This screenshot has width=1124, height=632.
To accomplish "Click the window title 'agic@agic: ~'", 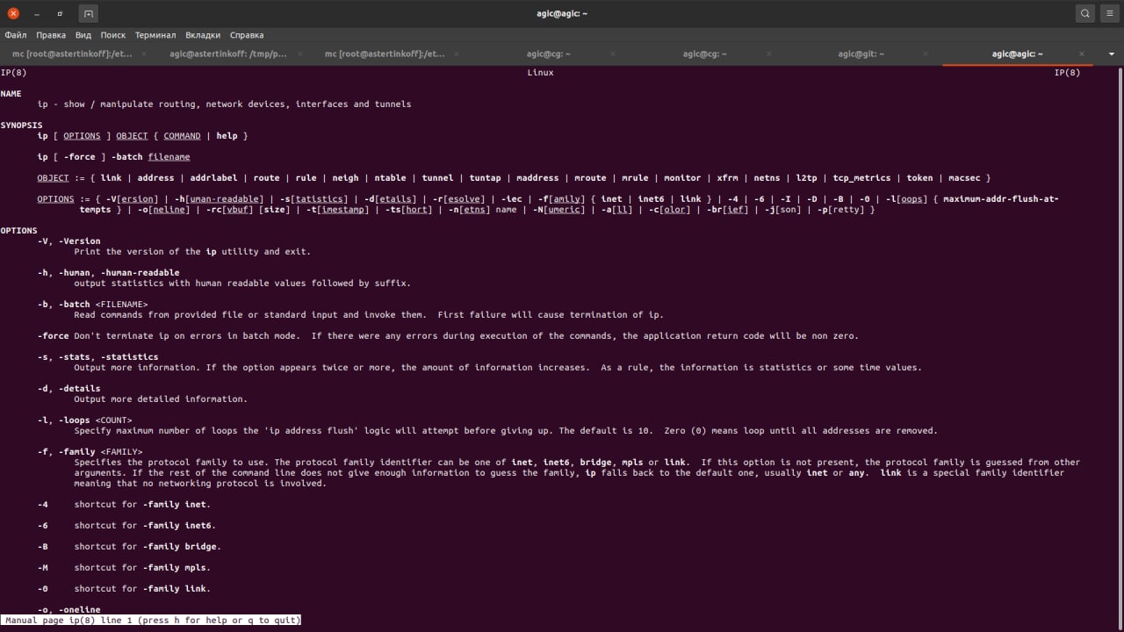I will (x=562, y=13).
